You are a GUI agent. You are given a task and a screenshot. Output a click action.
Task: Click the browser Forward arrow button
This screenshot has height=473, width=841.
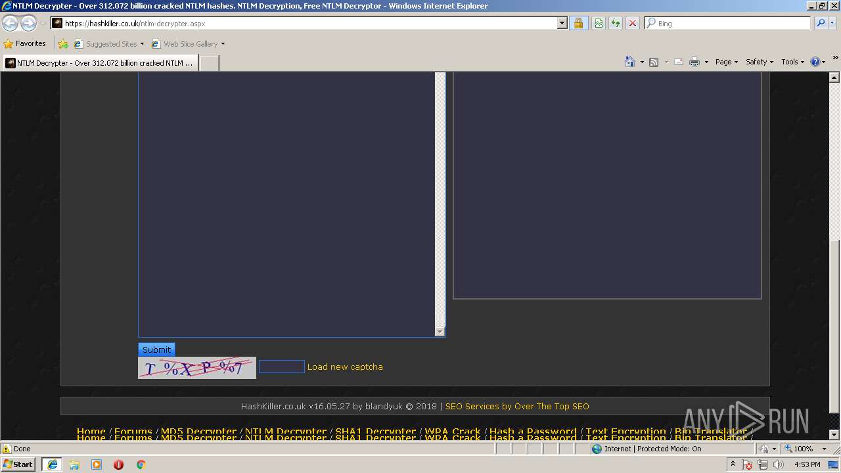28,23
